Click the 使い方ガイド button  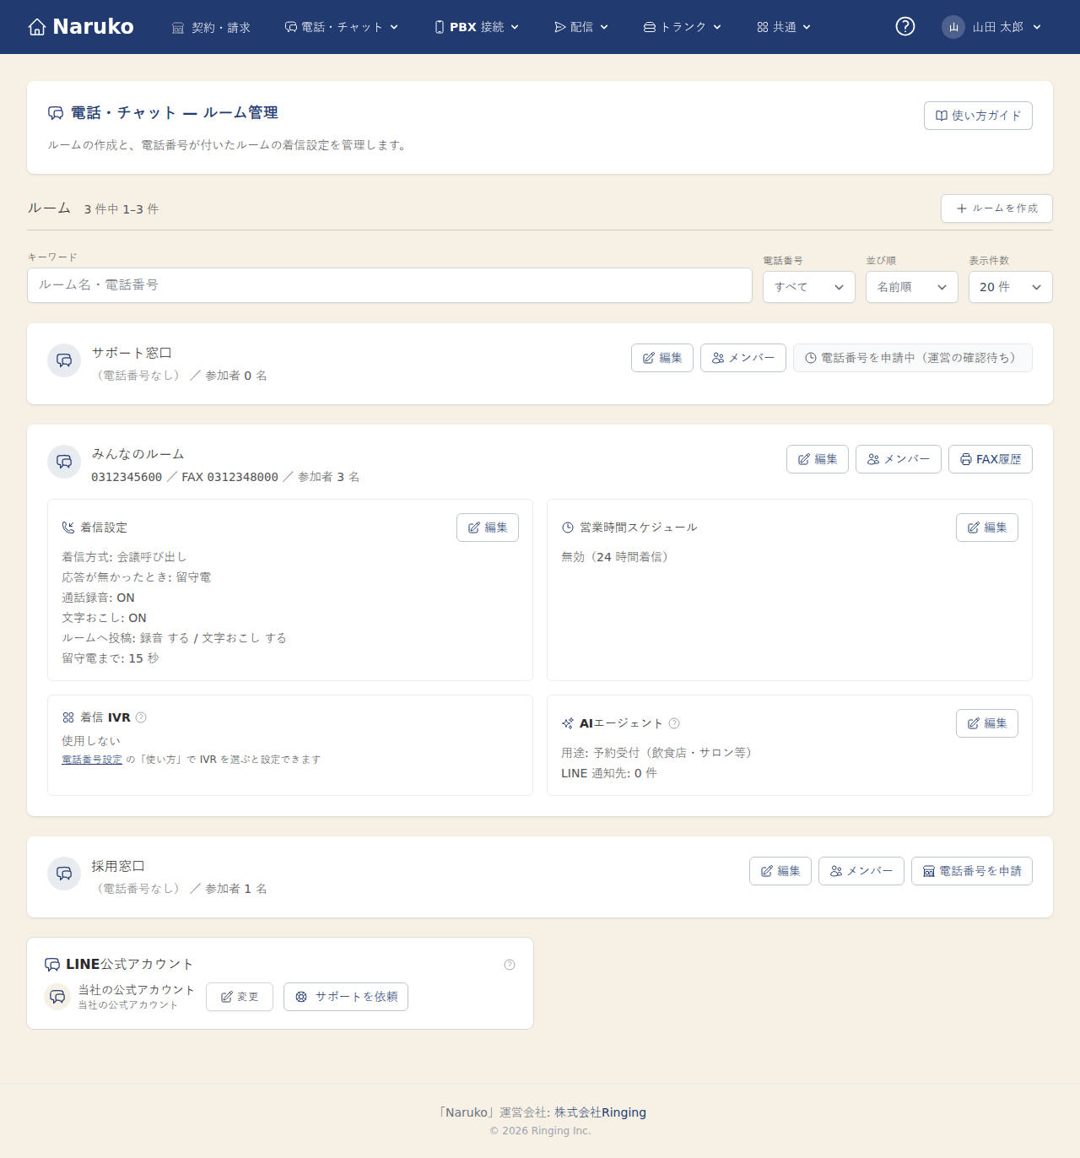(x=978, y=116)
